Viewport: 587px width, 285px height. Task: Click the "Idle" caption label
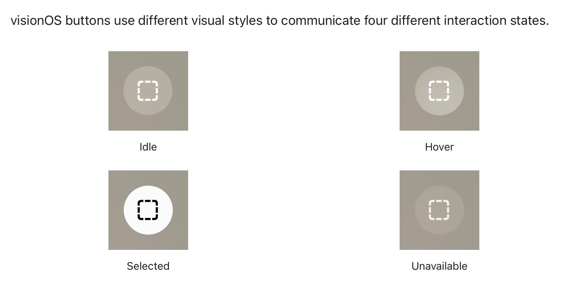pyautogui.click(x=148, y=147)
